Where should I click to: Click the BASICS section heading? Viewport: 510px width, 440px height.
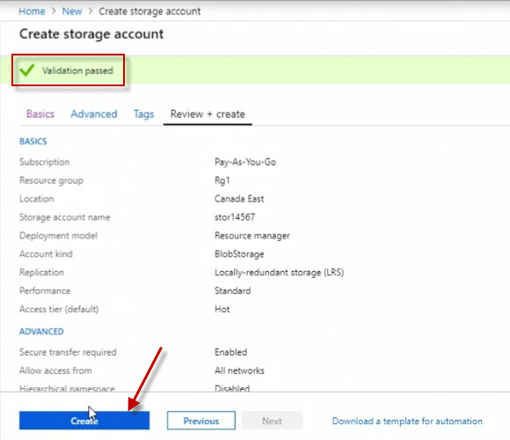[33, 142]
